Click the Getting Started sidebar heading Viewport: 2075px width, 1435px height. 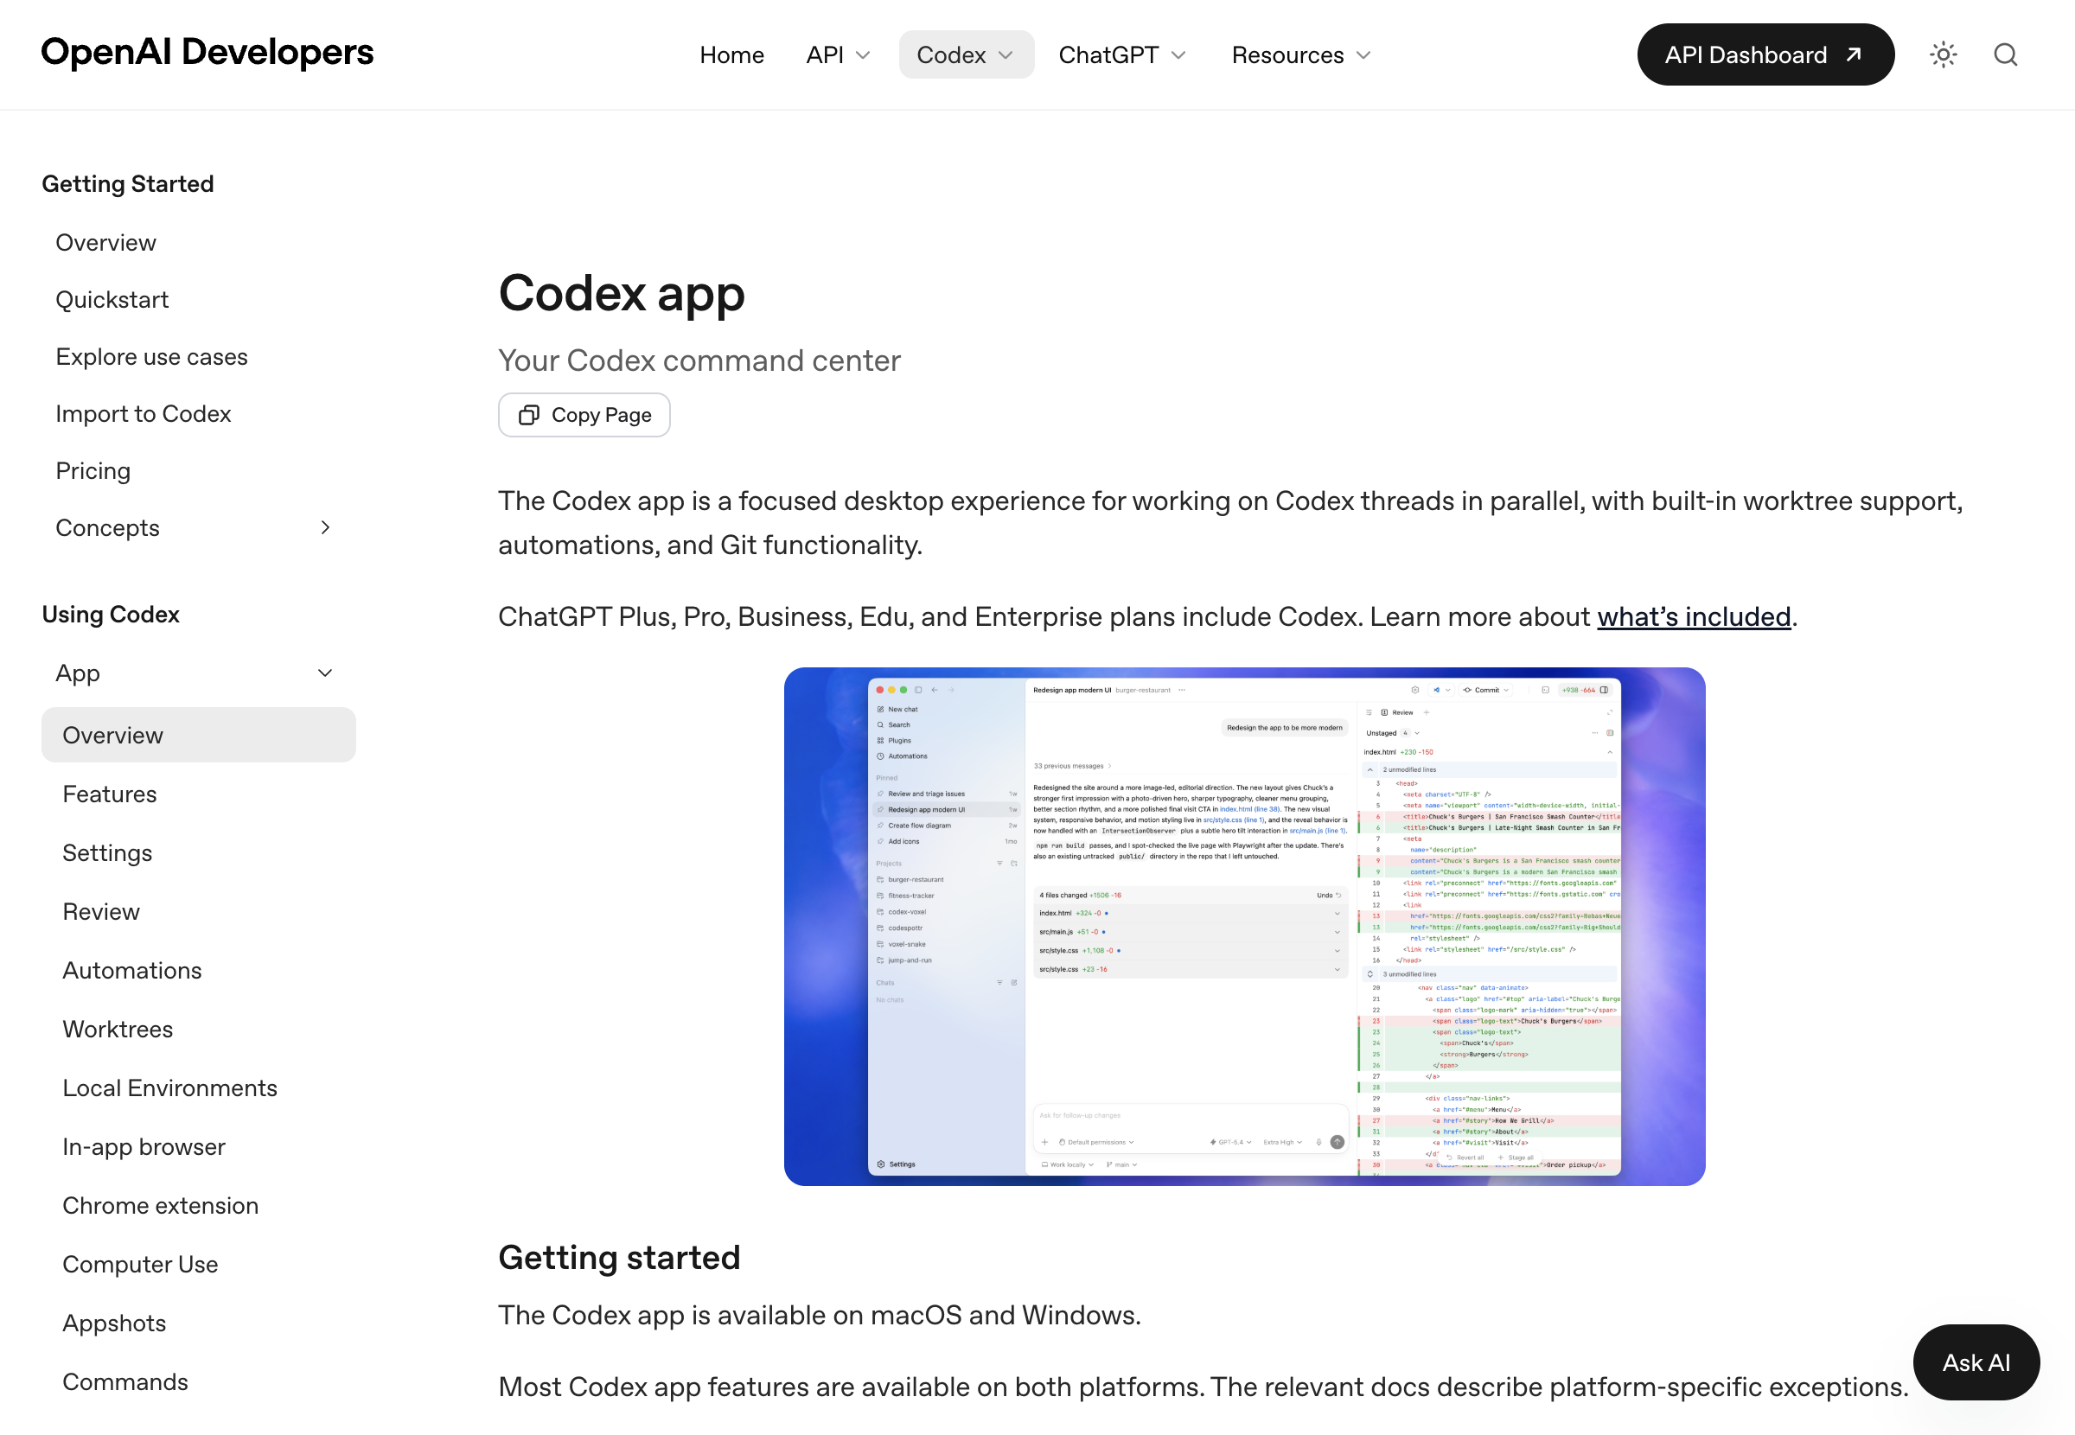click(129, 184)
